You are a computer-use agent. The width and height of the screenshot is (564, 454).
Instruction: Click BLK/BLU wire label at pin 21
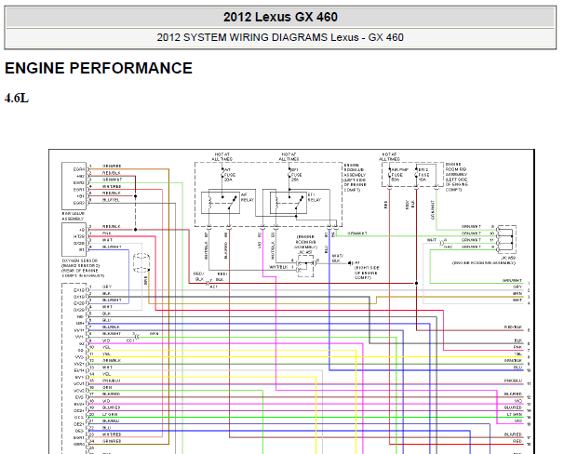111,421
